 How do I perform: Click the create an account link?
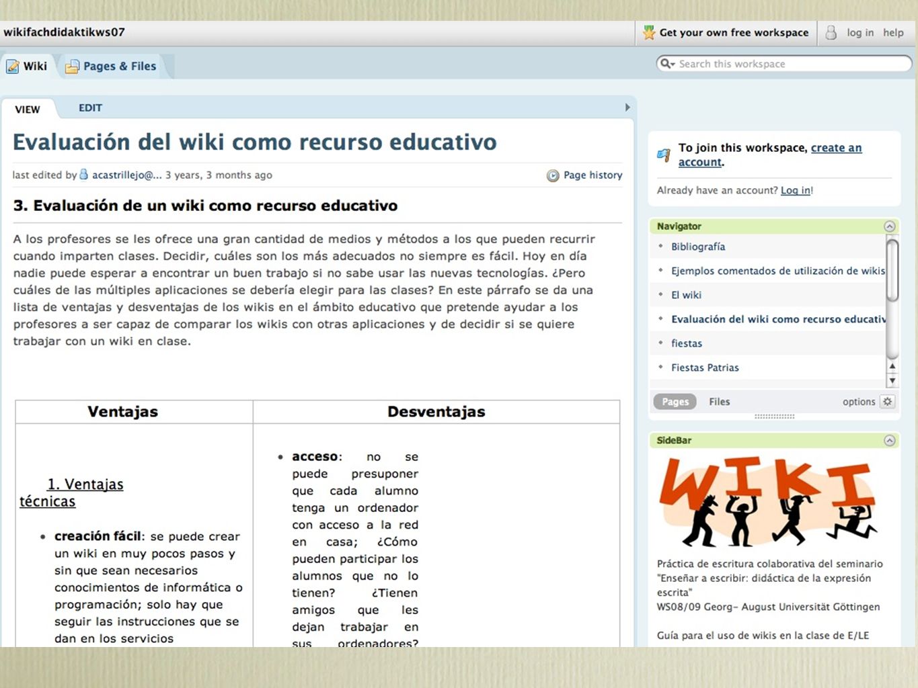770,155
